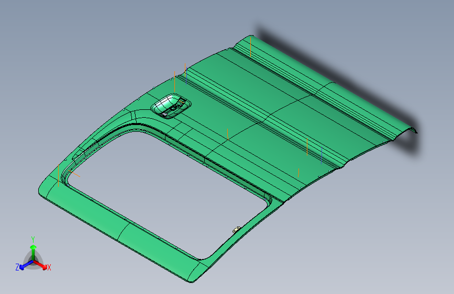The image size is (454, 294).
Task: Select the recessed handle pocket on the green panel
Action: (x=171, y=106)
